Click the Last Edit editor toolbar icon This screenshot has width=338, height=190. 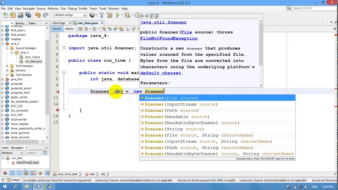(81, 29)
